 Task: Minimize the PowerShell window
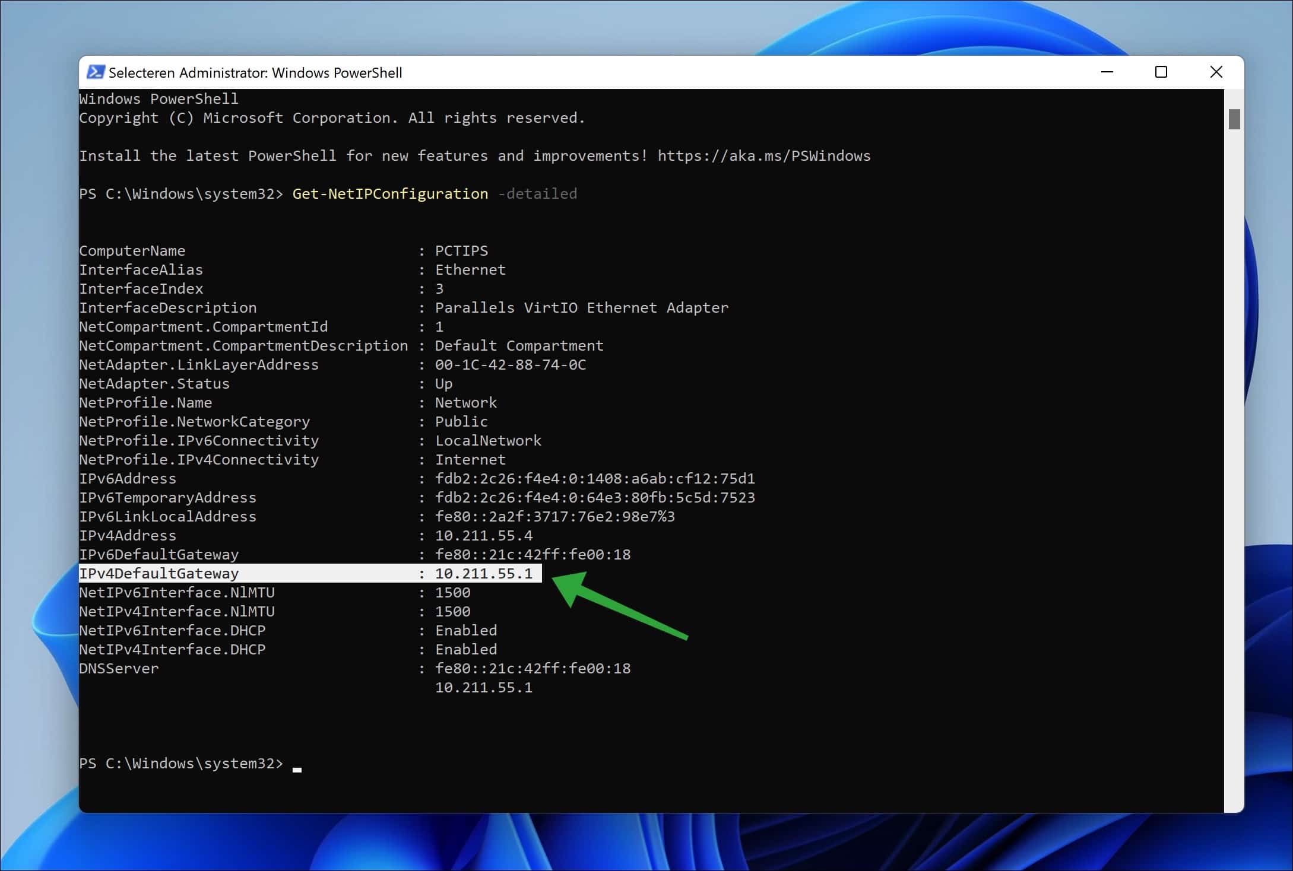tap(1107, 72)
